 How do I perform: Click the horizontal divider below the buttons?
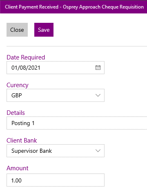pyautogui.click(x=77, y=46)
